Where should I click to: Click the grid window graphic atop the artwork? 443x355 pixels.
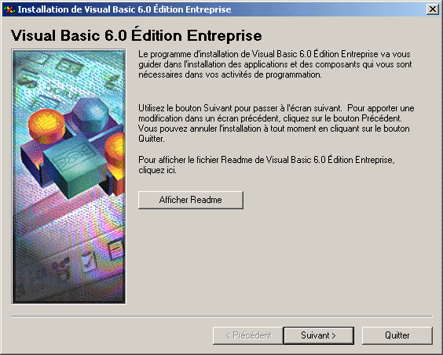point(68,67)
